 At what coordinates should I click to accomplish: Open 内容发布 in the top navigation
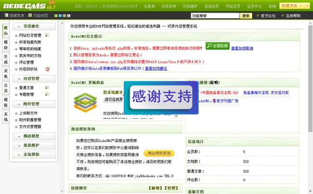[x=169, y=6]
